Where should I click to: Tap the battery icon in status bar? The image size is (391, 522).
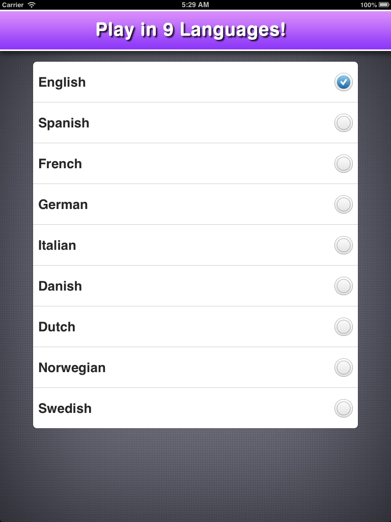pyautogui.click(x=384, y=5)
